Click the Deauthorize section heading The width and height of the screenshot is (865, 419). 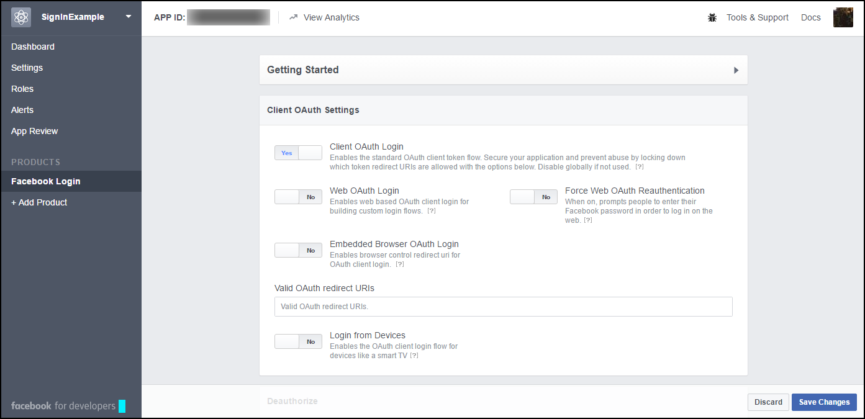point(292,401)
